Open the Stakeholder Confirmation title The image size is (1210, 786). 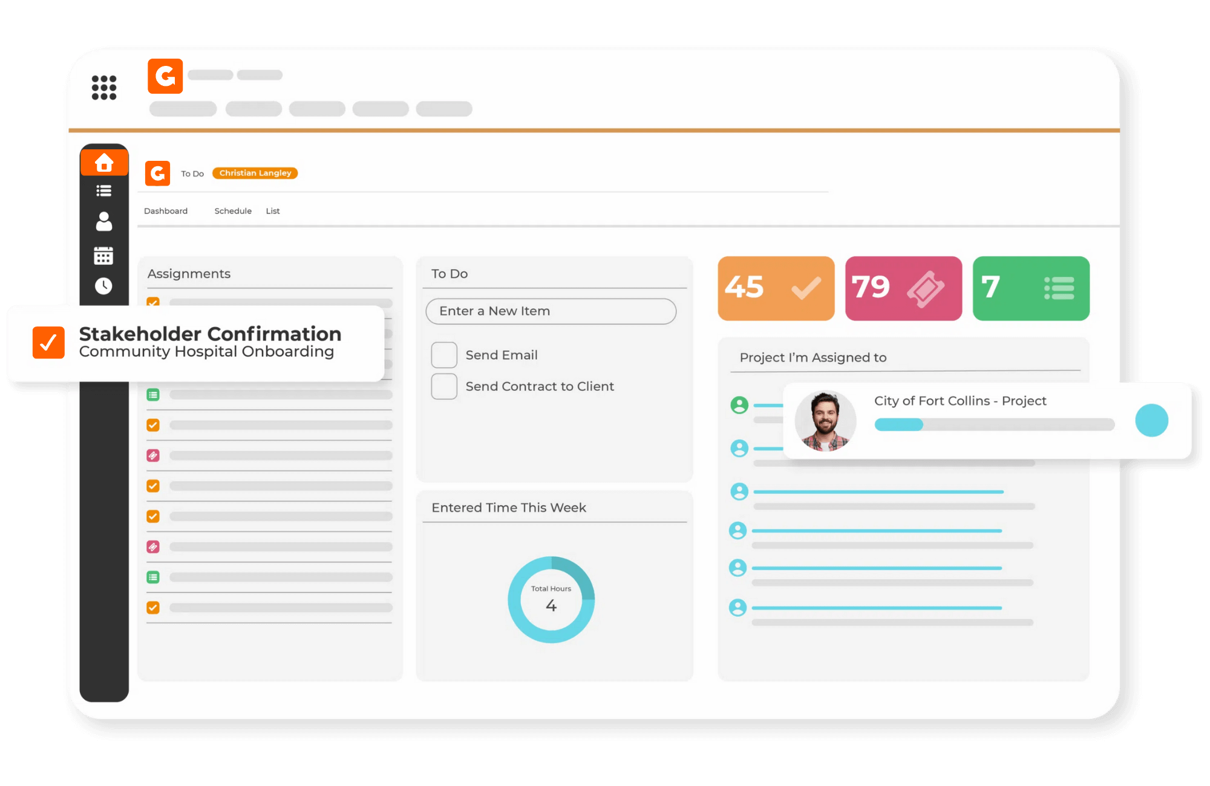click(x=210, y=334)
